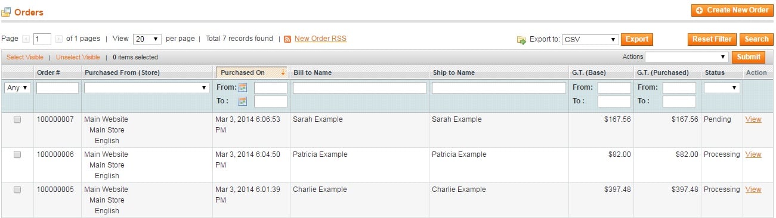Select the checkbox for order 100000006
Screen dimensions: 776x218
tap(17, 154)
